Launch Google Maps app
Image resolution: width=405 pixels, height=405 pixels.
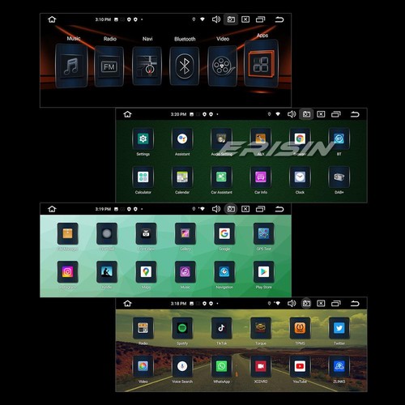pos(146,272)
